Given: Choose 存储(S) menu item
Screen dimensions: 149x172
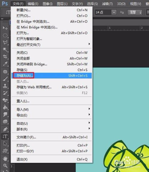Looking at the screenshot, I should pyautogui.click(x=52, y=70).
